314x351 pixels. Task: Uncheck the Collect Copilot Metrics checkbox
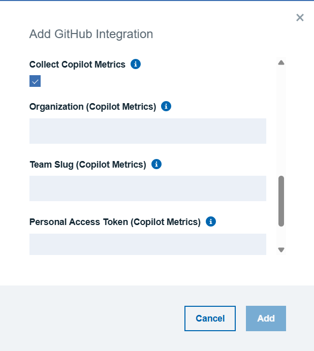(x=35, y=81)
